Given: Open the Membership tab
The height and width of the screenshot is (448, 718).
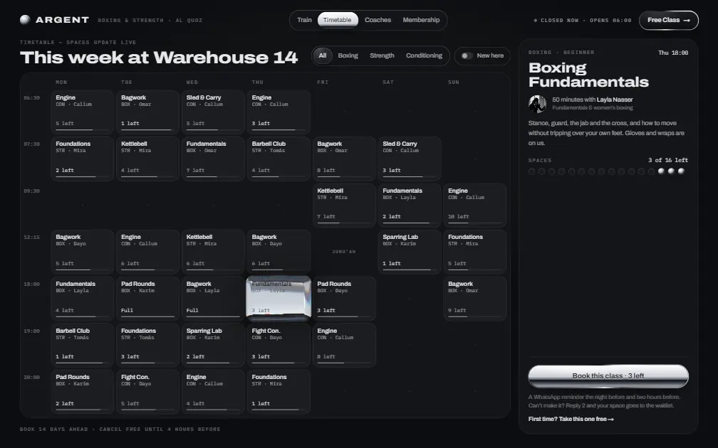Looking at the screenshot, I should (421, 20).
